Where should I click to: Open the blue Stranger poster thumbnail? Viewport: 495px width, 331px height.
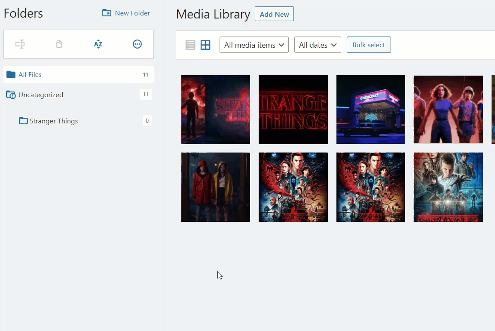point(448,187)
